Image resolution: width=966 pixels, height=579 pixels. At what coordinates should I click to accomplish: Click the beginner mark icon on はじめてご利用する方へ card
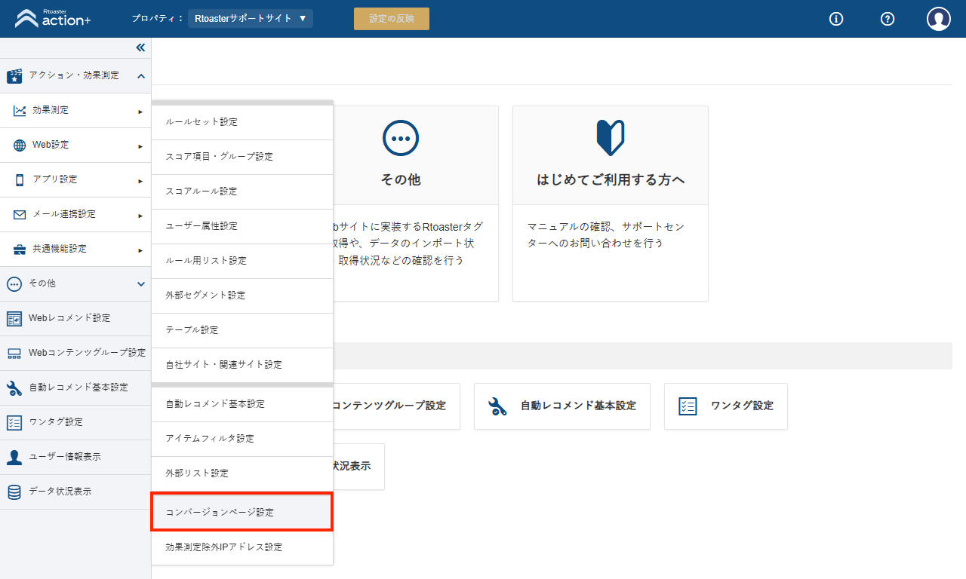[611, 138]
